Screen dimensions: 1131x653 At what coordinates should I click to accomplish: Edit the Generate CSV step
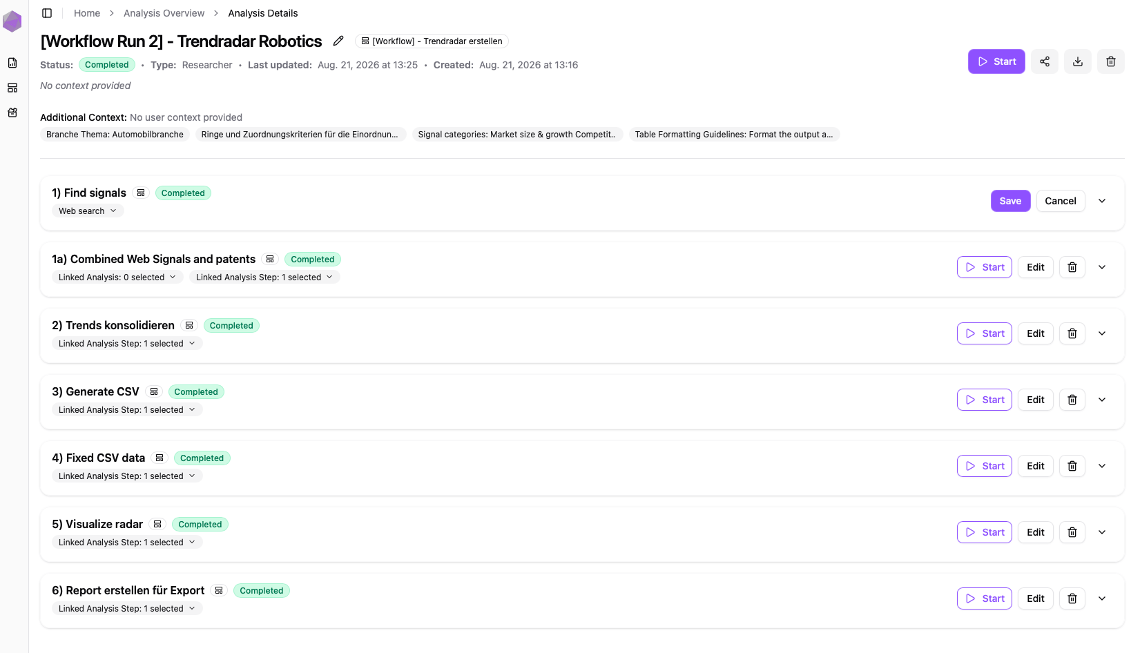pyautogui.click(x=1036, y=400)
